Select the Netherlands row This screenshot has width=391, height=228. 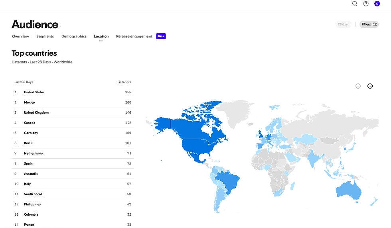pos(73,153)
